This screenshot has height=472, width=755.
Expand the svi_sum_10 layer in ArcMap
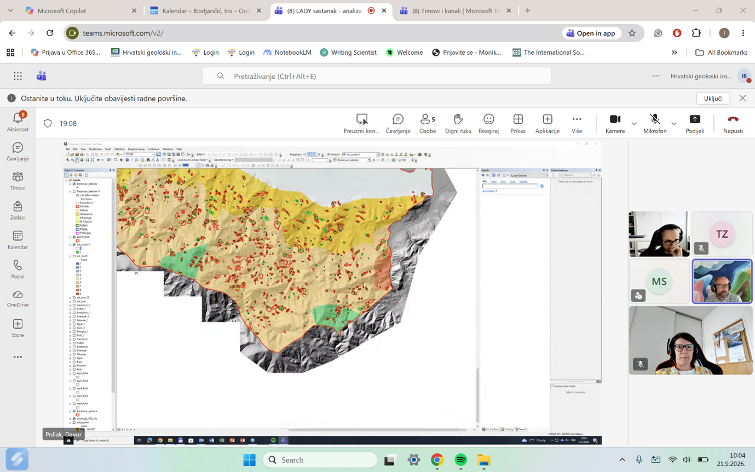(x=70, y=297)
